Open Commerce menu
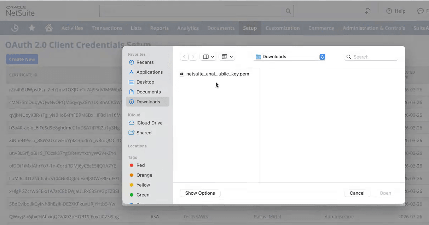The image size is (429, 225). tap(321, 28)
